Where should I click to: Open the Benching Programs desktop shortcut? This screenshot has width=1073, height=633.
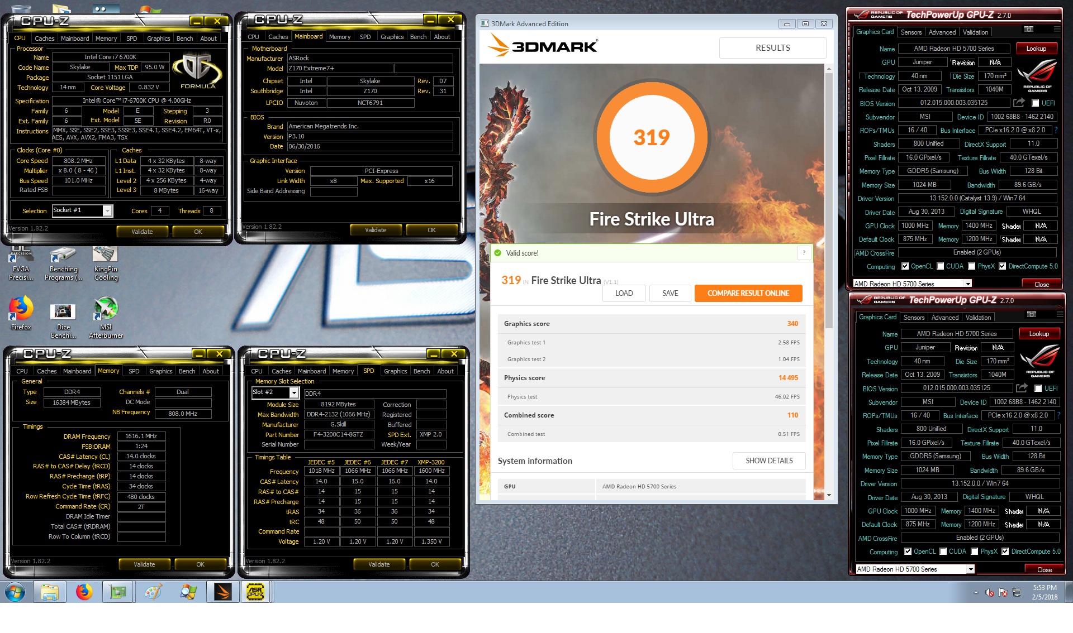click(x=63, y=265)
